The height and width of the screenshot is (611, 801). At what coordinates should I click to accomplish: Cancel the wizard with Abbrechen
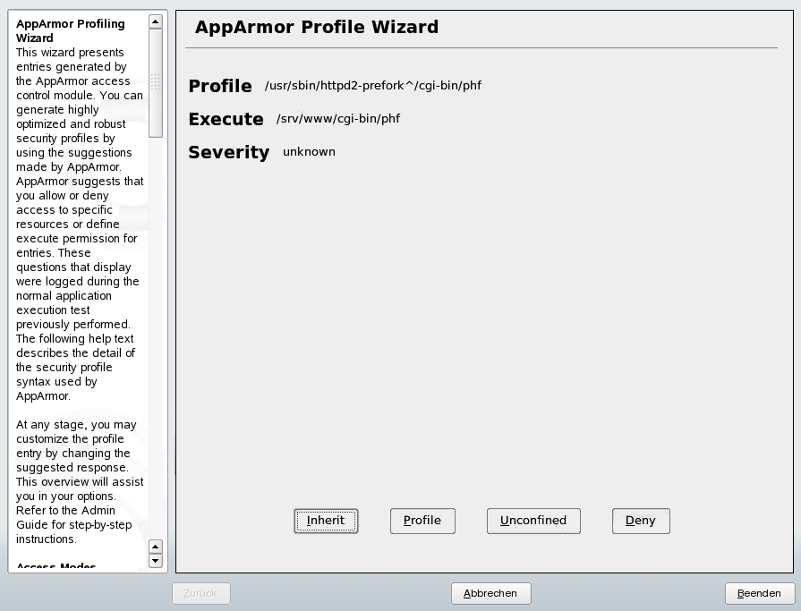(x=491, y=593)
